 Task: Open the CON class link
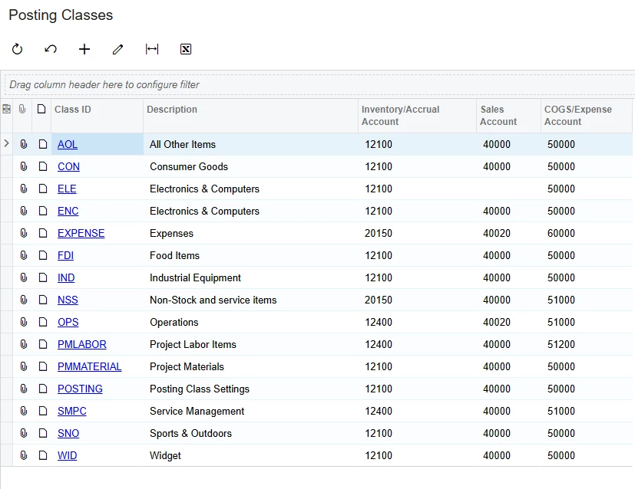point(68,166)
